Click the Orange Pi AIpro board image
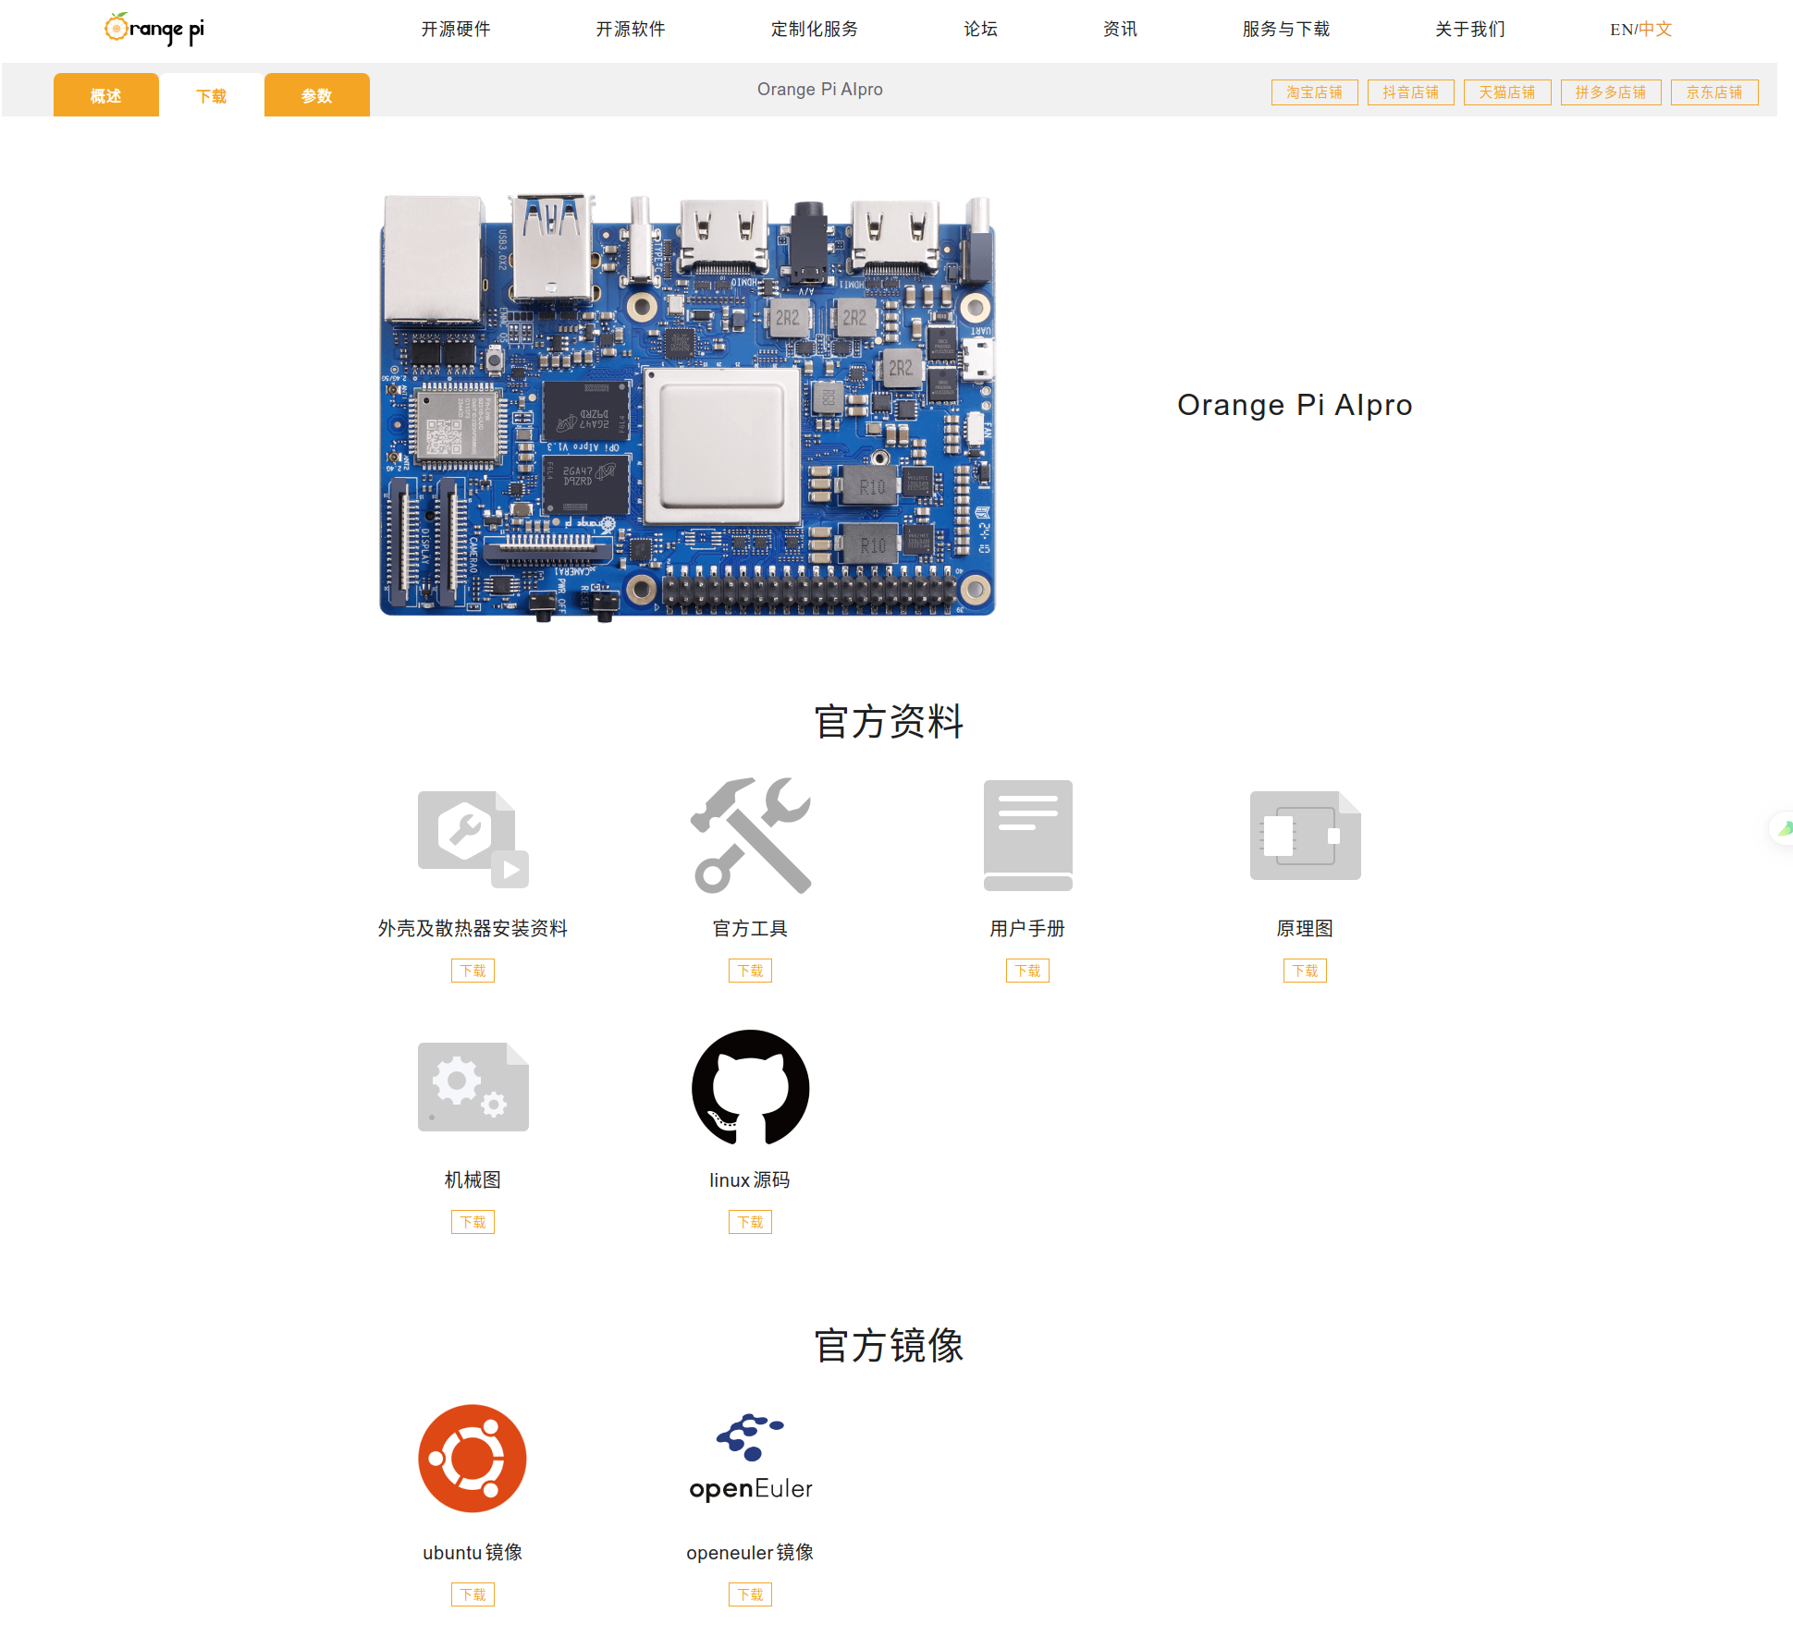 click(687, 405)
